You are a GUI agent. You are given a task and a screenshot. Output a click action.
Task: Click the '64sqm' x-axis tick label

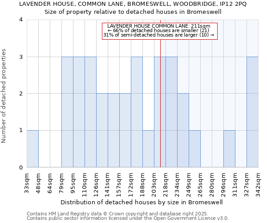pyautogui.click(x=50, y=183)
